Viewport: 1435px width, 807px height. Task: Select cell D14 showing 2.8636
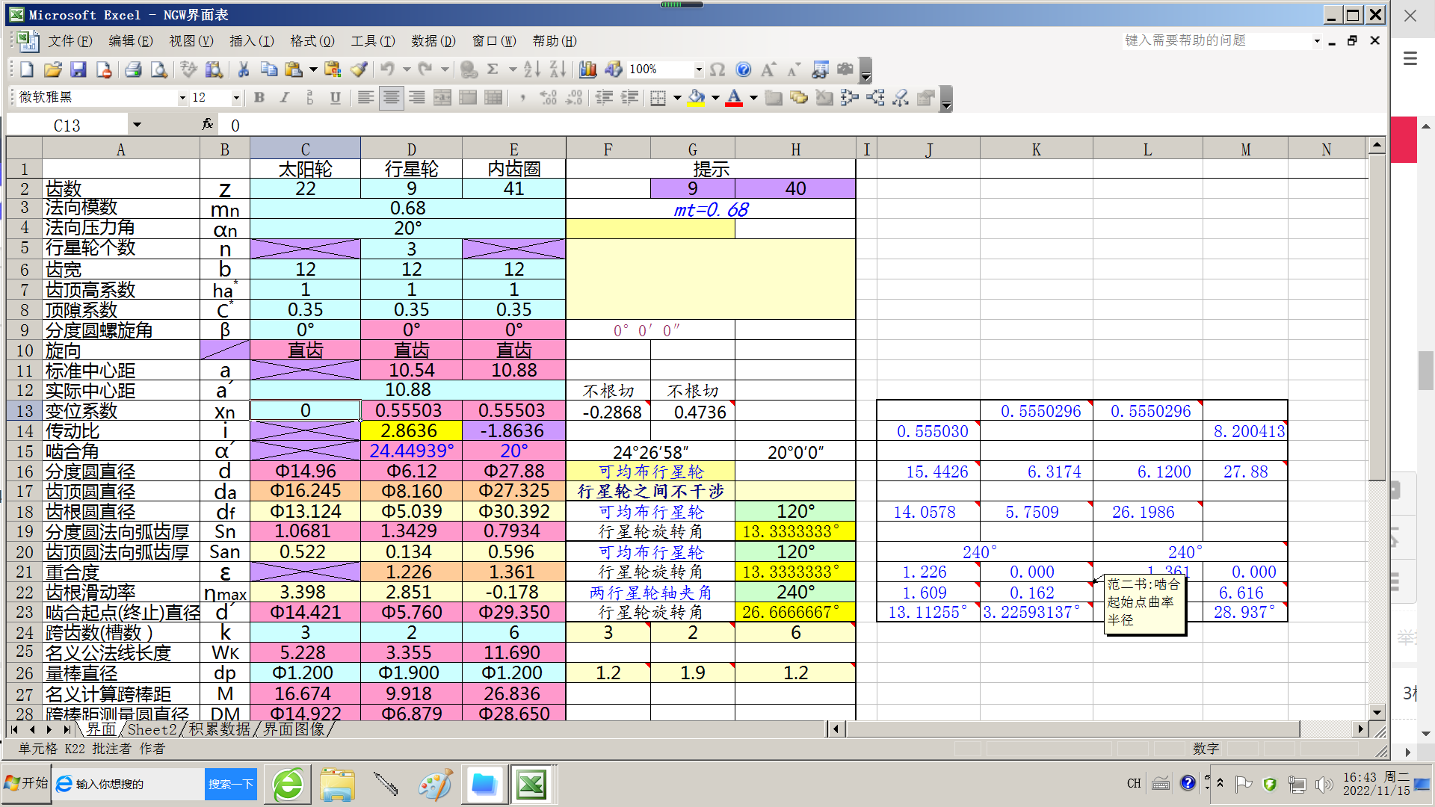pyautogui.click(x=411, y=431)
